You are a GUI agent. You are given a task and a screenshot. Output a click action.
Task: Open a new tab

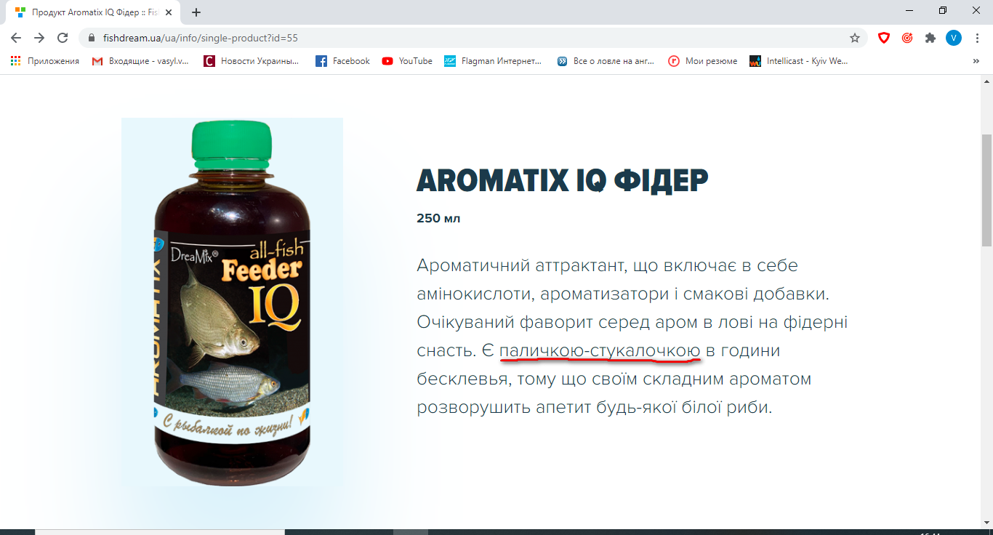(196, 12)
